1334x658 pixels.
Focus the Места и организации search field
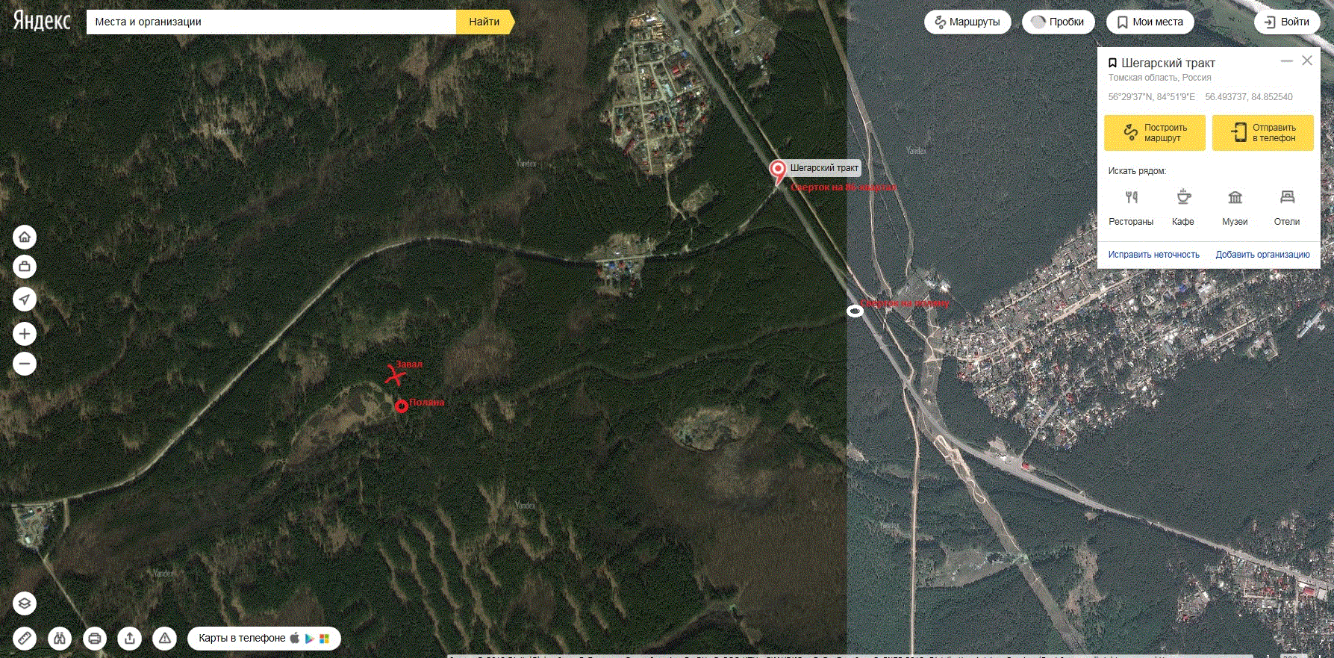[271, 22]
